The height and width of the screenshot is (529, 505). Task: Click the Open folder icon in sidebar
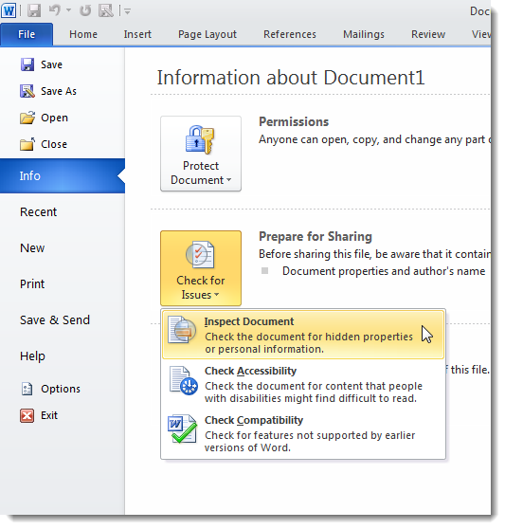[x=27, y=118]
